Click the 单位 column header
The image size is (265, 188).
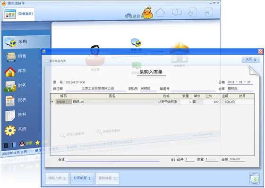tap(197, 96)
